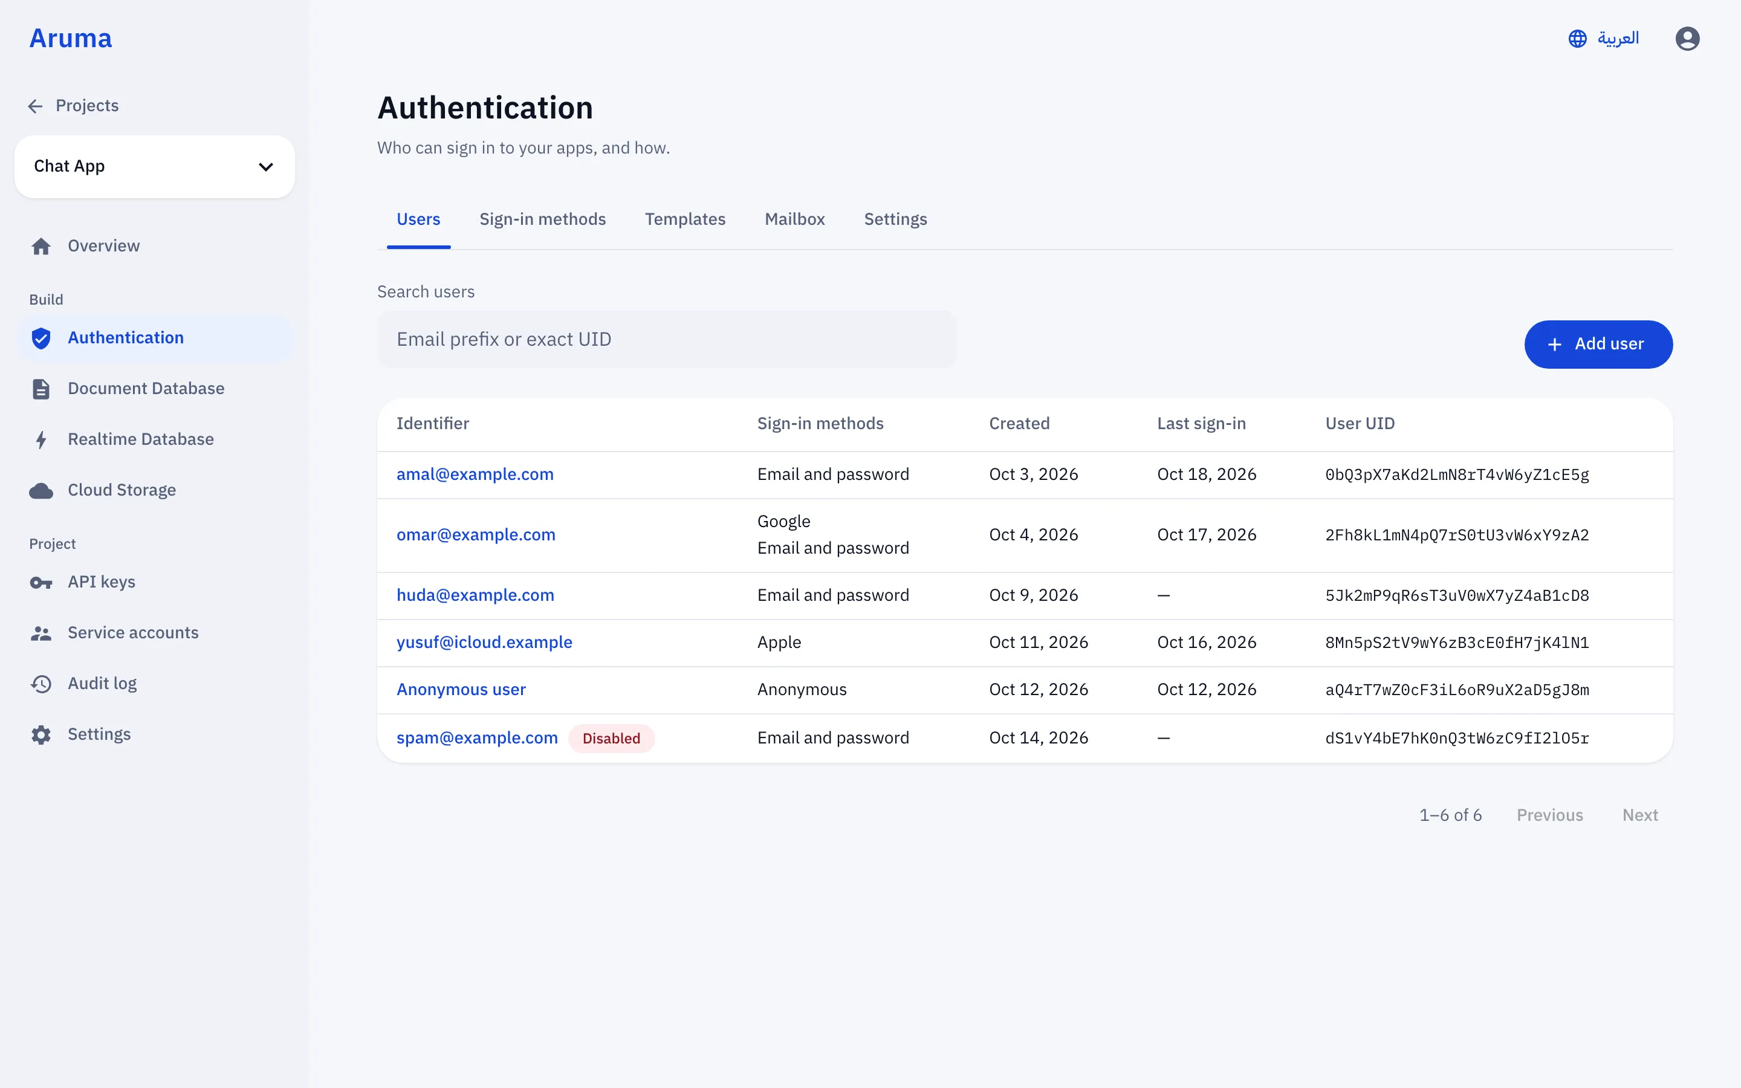Select the Users tab
Image resolution: width=1741 pixels, height=1088 pixels.
(x=418, y=219)
